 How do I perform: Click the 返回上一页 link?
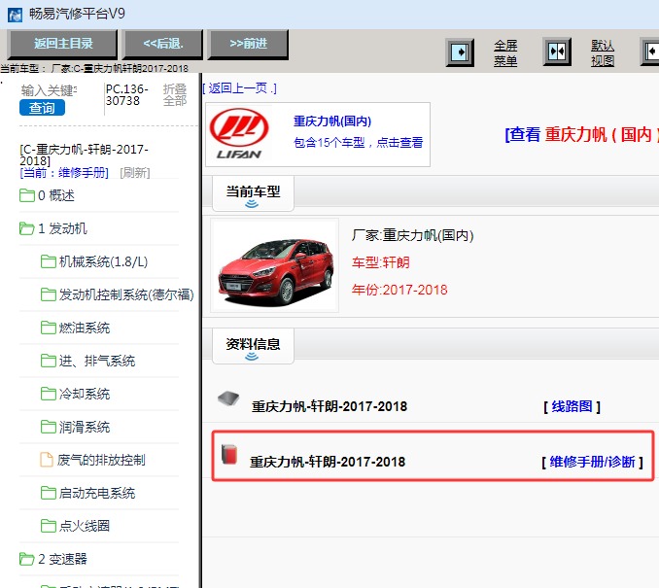[x=239, y=88]
